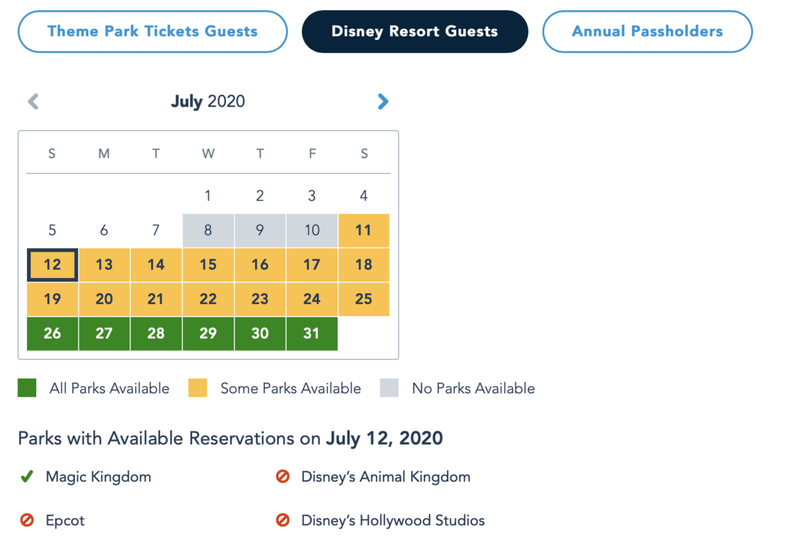Click the unavailable icon beside Epcot
The height and width of the screenshot is (557, 800).
(x=27, y=520)
